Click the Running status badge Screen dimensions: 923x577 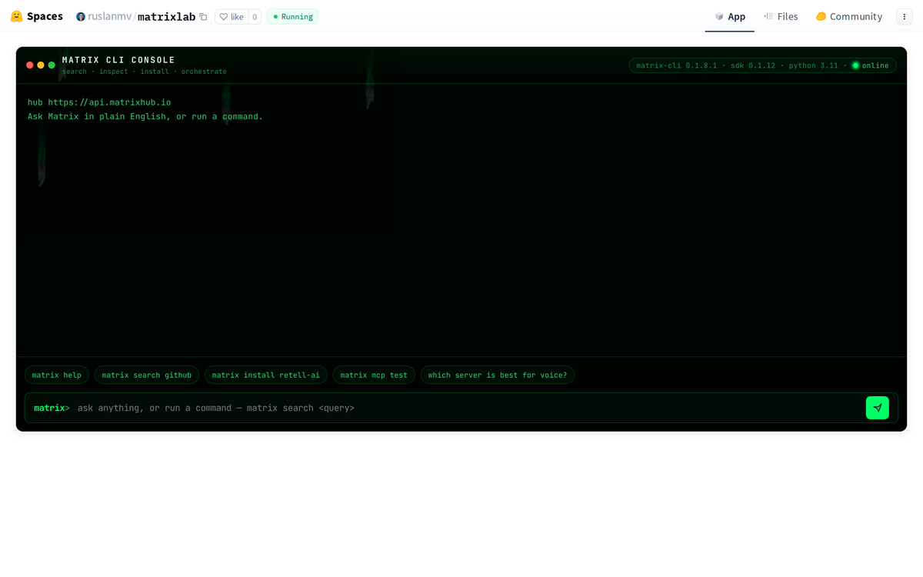tap(292, 16)
